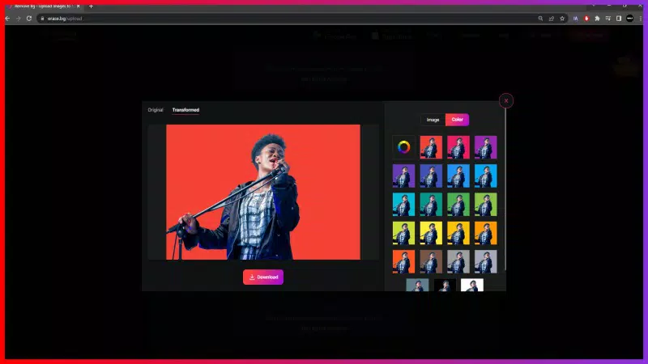Choose the orange background swatch
The image size is (648, 364).
click(485, 233)
